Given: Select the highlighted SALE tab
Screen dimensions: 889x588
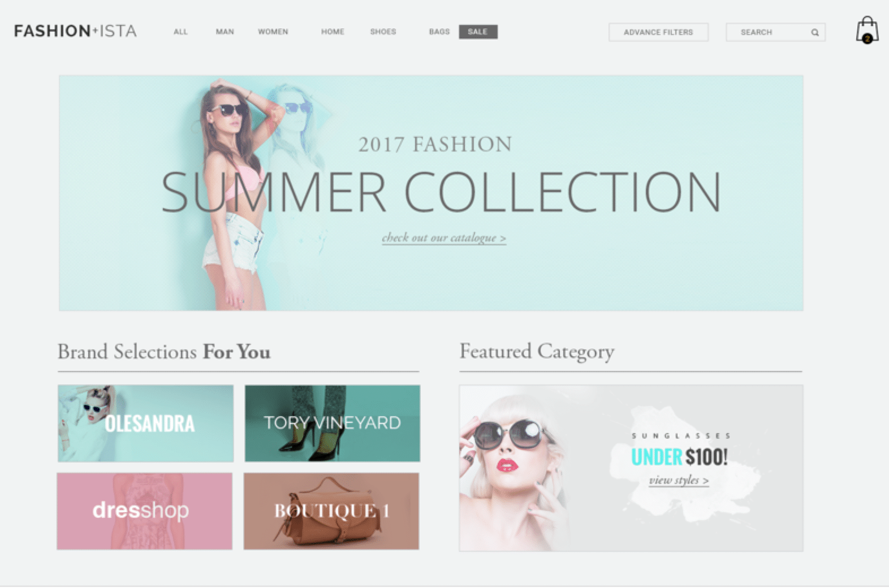Looking at the screenshot, I should pos(478,32).
